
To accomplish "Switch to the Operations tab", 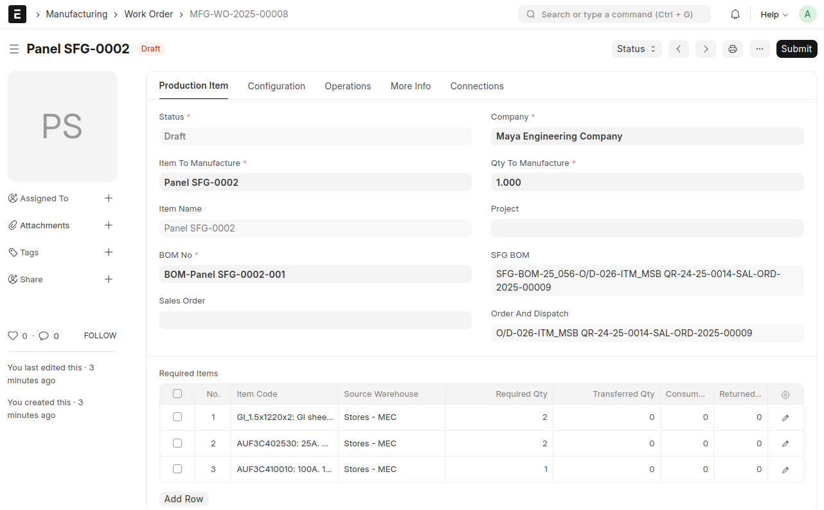I will tap(348, 86).
